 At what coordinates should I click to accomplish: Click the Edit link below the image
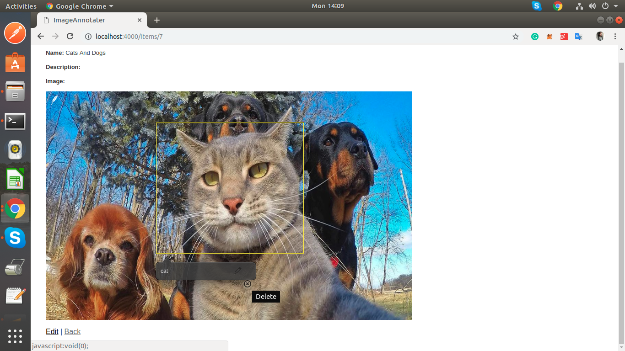coord(52,332)
